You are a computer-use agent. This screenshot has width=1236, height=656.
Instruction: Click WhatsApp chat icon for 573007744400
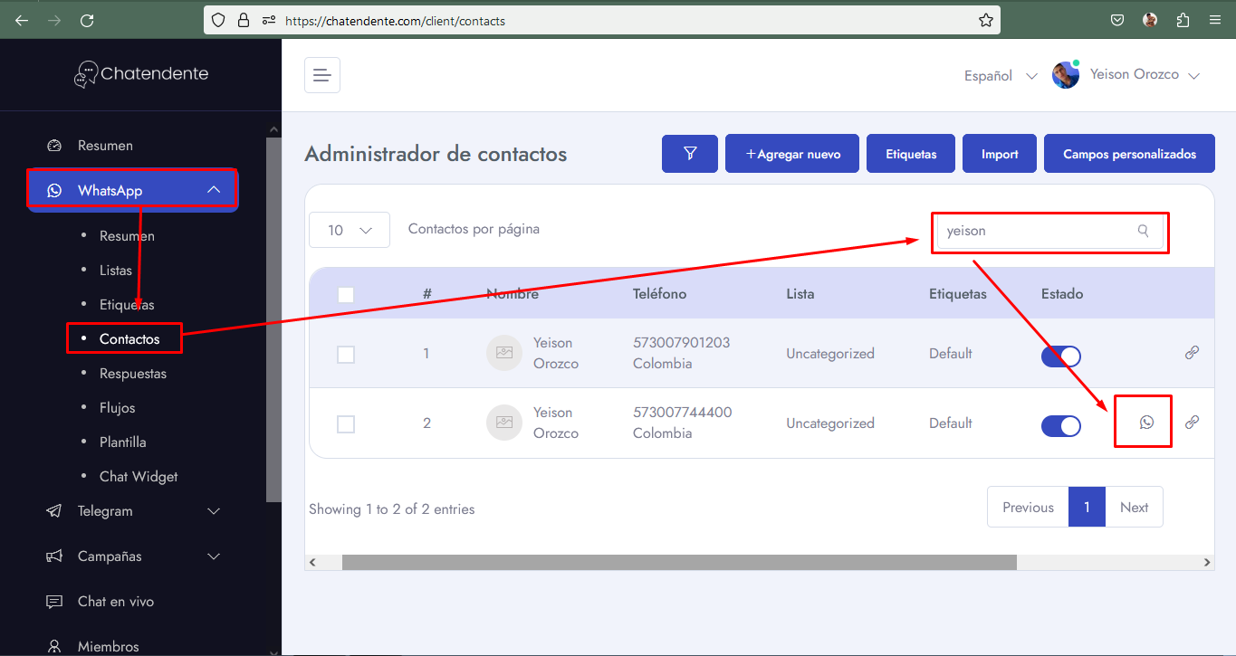click(x=1146, y=423)
